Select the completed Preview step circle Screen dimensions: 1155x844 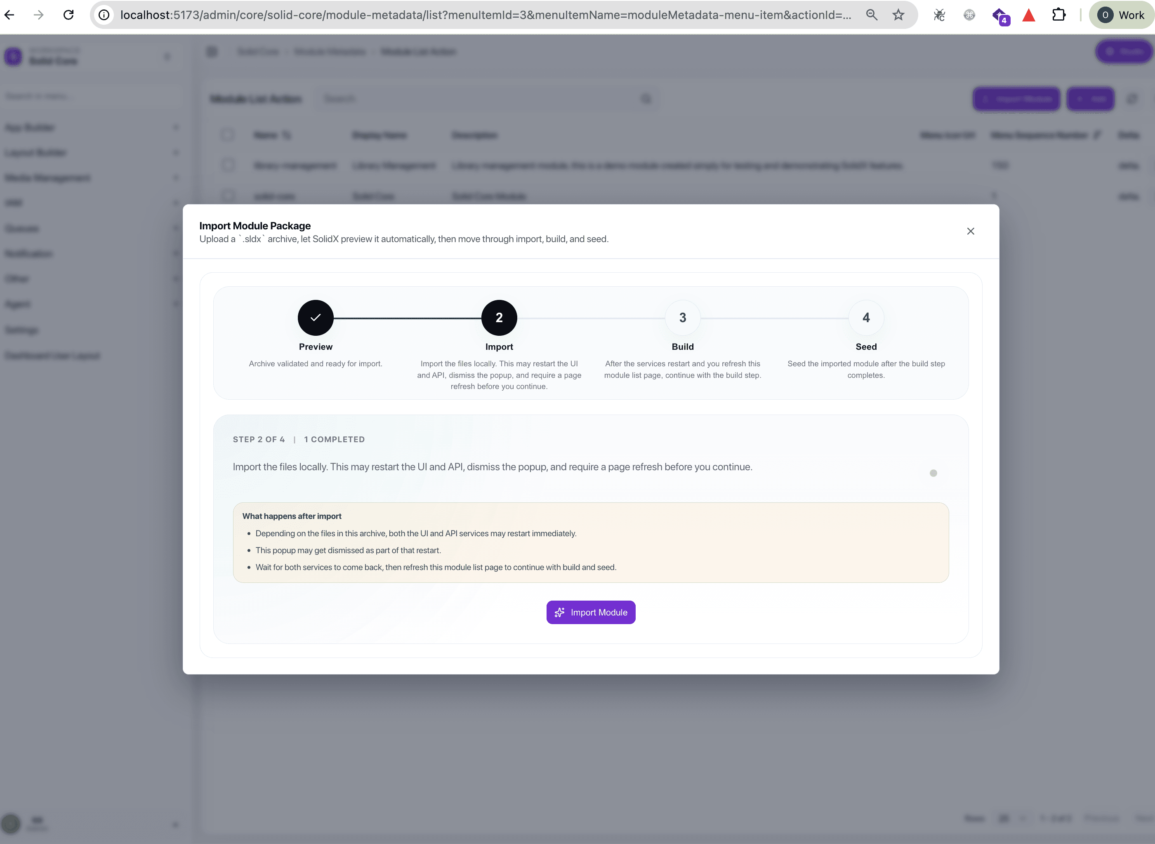pos(316,318)
